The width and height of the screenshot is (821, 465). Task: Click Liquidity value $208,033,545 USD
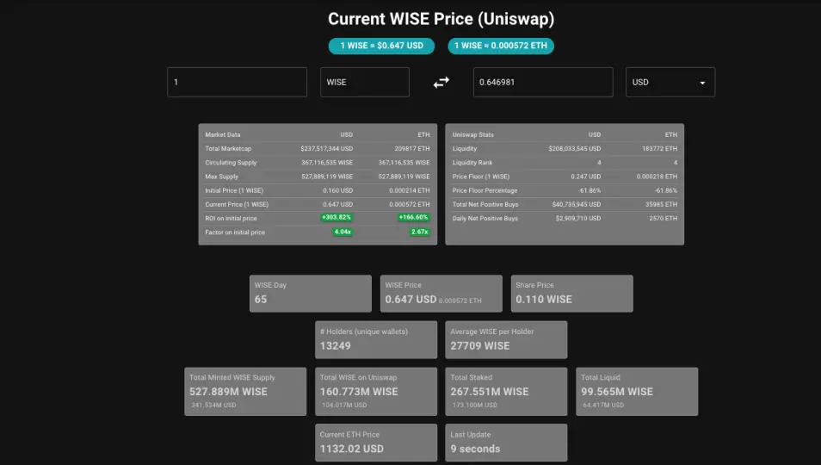point(574,149)
